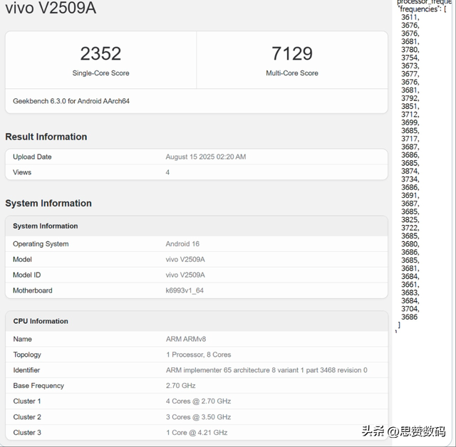456x447 pixels.
Task: Click the Result Information heading
Action: click(x=46, y=137)
